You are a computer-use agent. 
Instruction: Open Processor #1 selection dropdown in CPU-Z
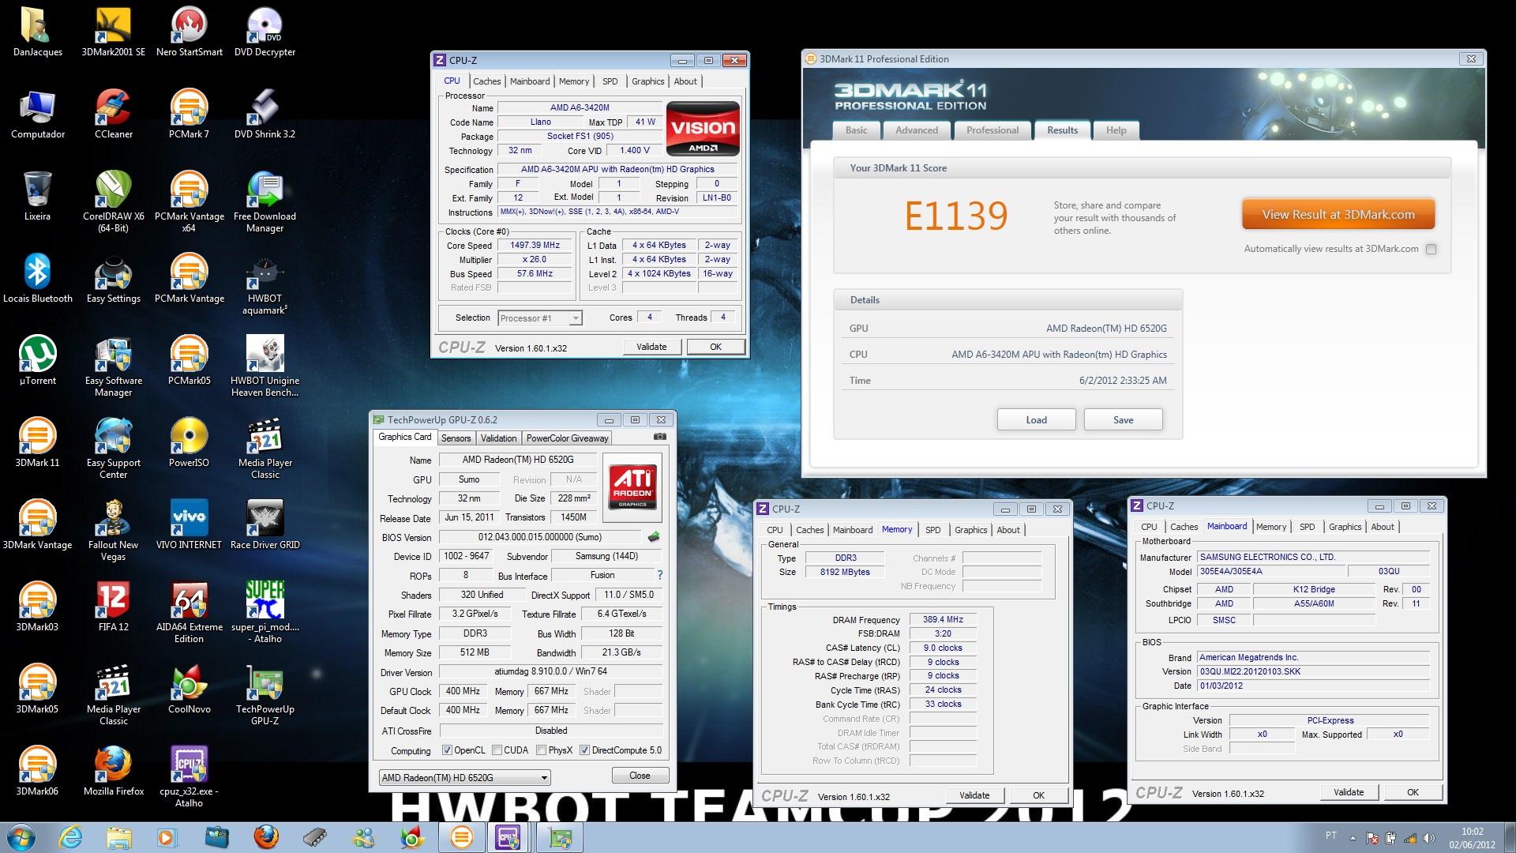pos(540,318)
